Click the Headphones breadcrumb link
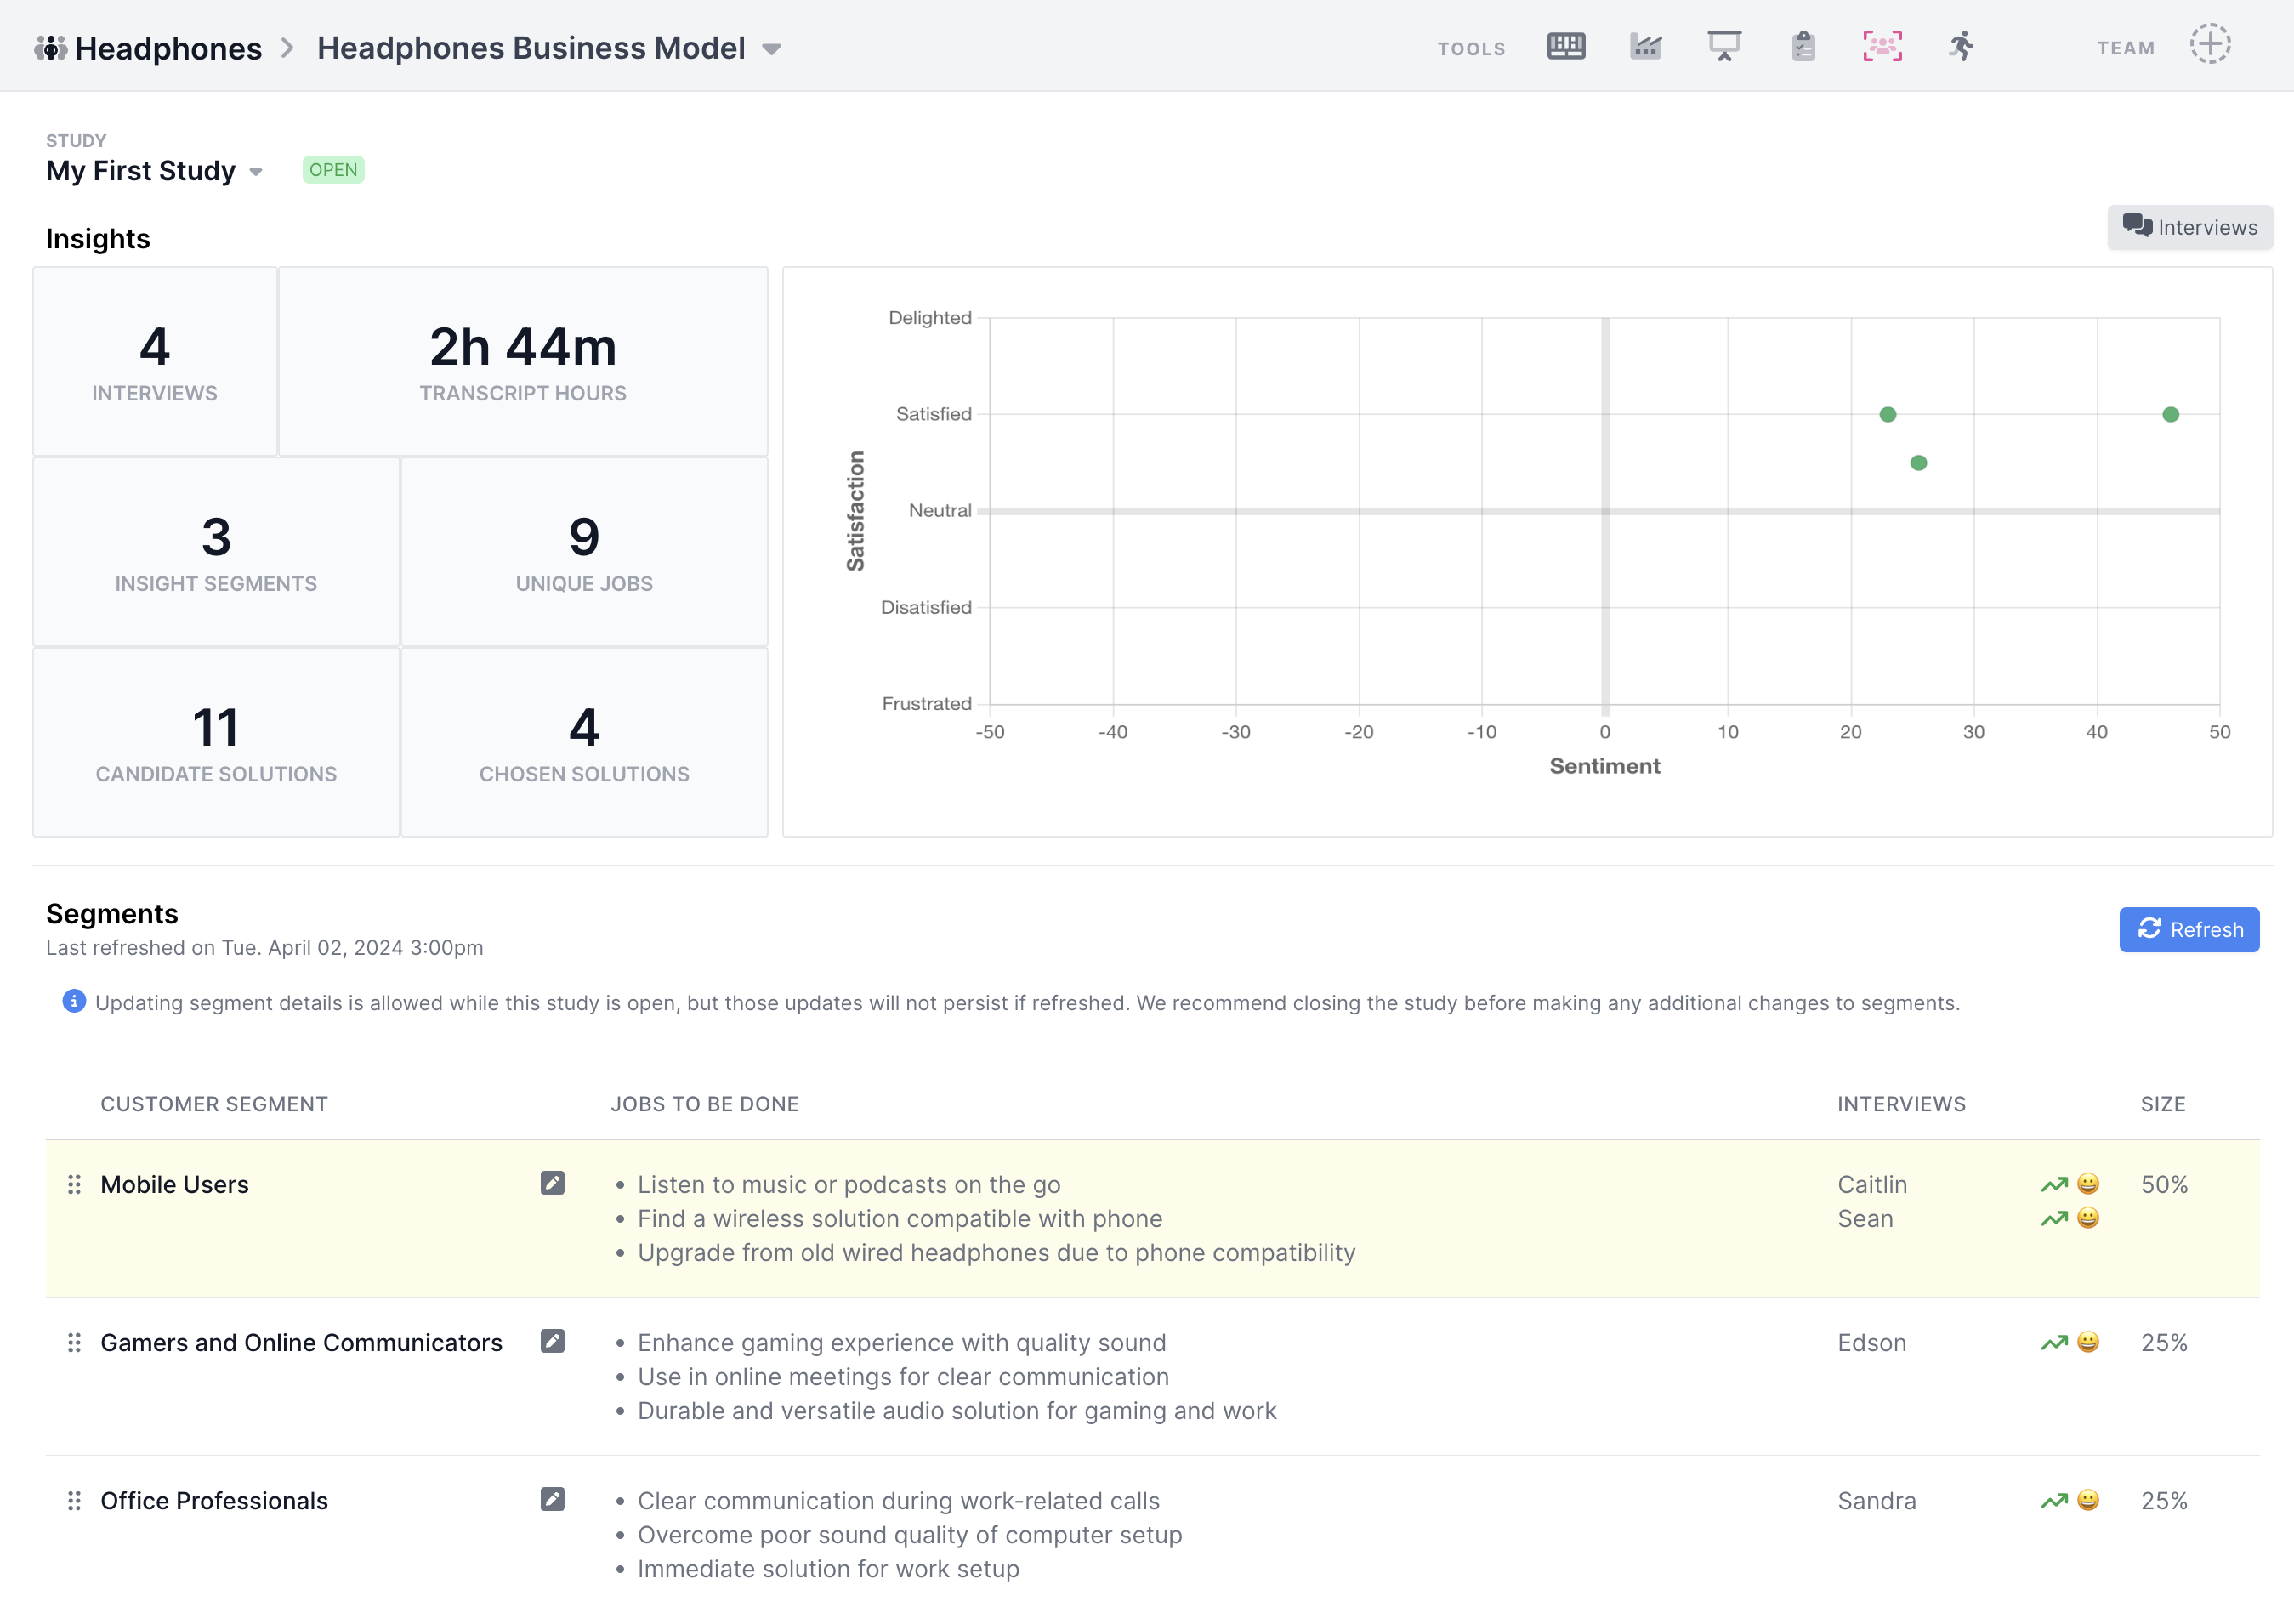The image size is (2294, 1624). 167,48
